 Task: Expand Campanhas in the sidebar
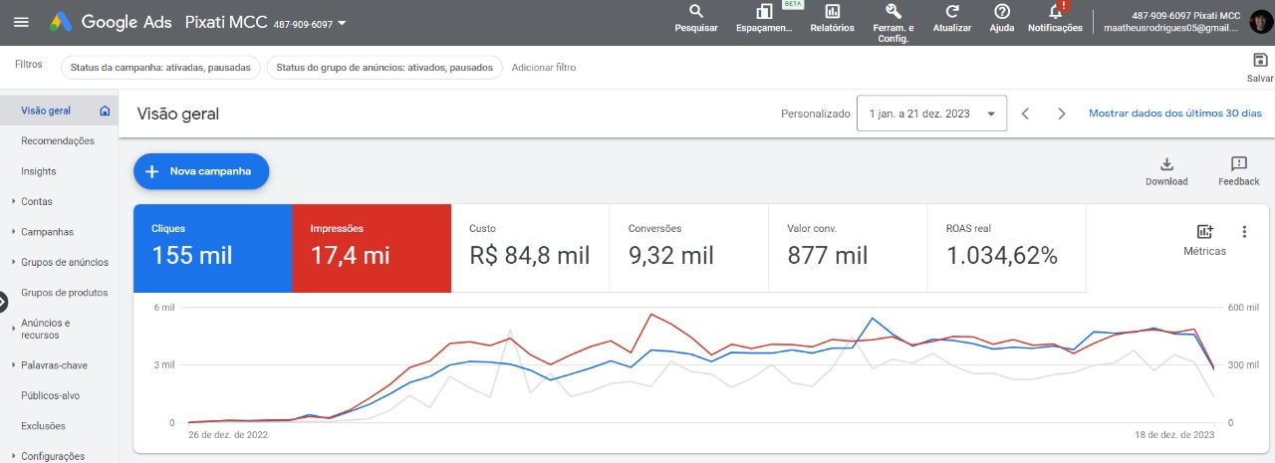pos(47,232)
